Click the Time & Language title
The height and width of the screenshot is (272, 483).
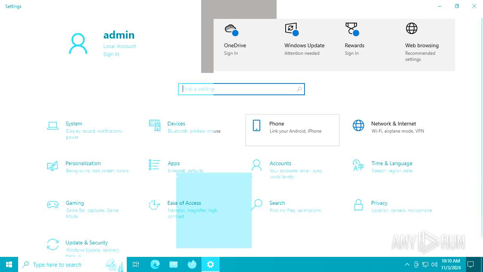tap(392, 163)
